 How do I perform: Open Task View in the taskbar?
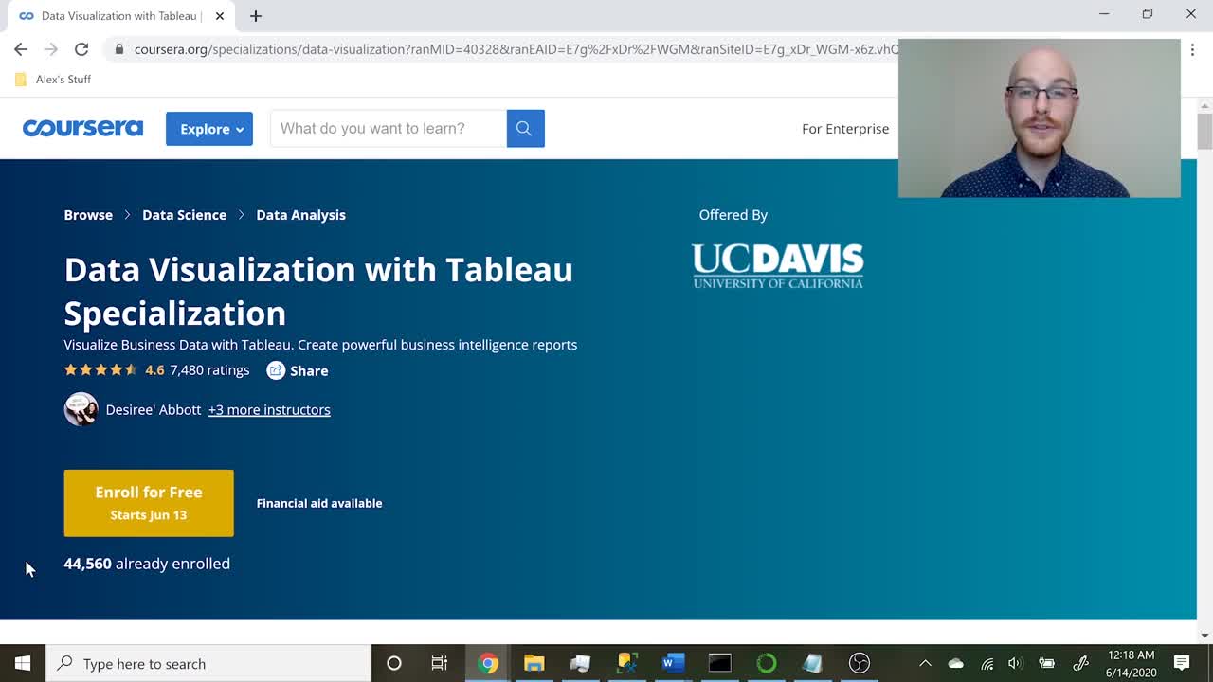[x=440, y=663]
